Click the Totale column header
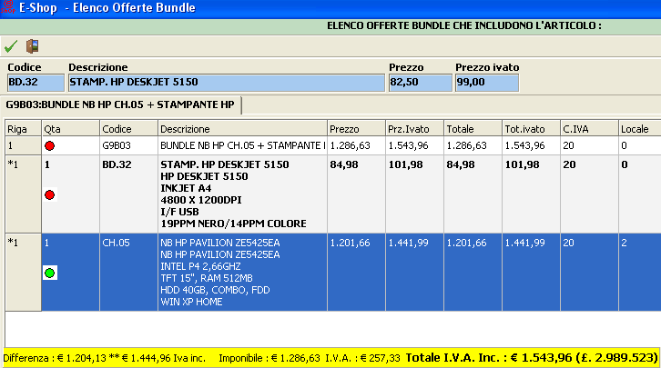This screenshot has height=368, width=661. [473, 129]
